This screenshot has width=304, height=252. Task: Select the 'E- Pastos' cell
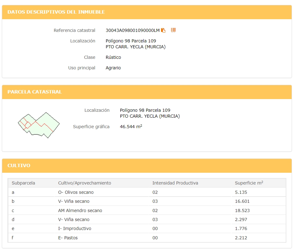click(x=68, y=238)
